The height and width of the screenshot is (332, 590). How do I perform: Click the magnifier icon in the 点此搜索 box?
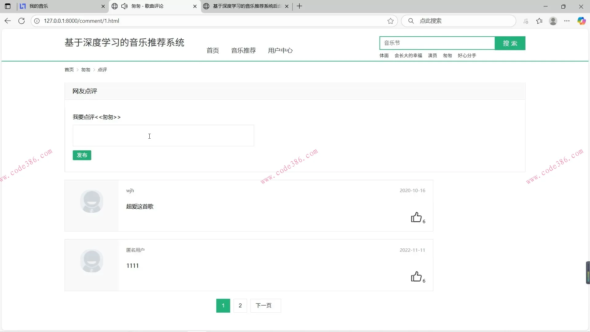[x=411, y=21]
